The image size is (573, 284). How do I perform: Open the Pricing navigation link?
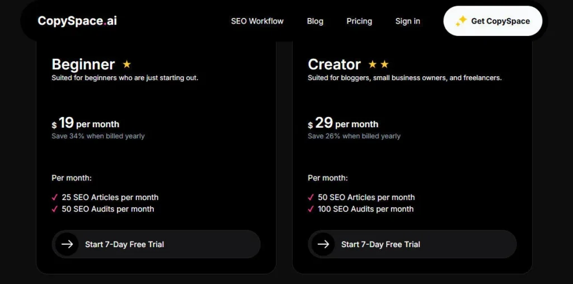coord(359,21)
